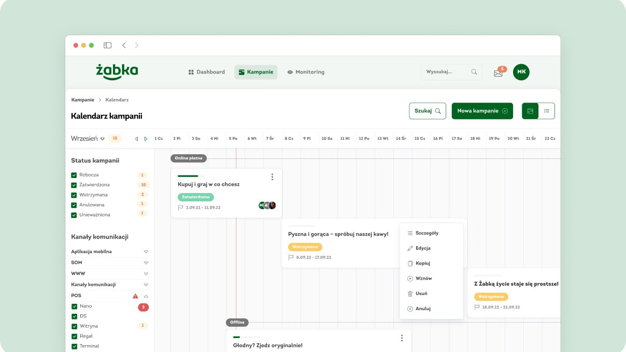Open the Dashboard tab
The height and width of the screenshot is (352, 626).
click(x=206, y=72)
